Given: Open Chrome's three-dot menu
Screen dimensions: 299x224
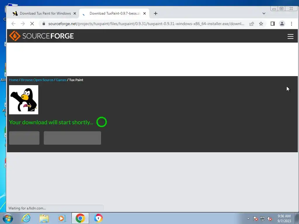Looking at the screenshot, I should click(x=291, y=24).
